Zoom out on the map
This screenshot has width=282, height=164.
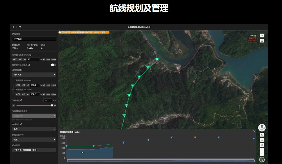coord(262,154)
